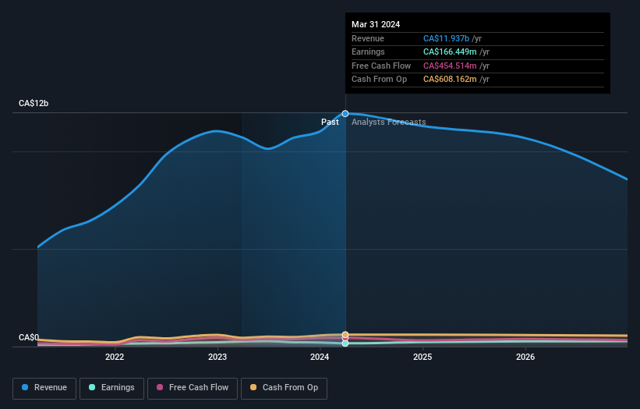
Task: Click the Cash From Op label in tooltip
Action: coord(379,80)
